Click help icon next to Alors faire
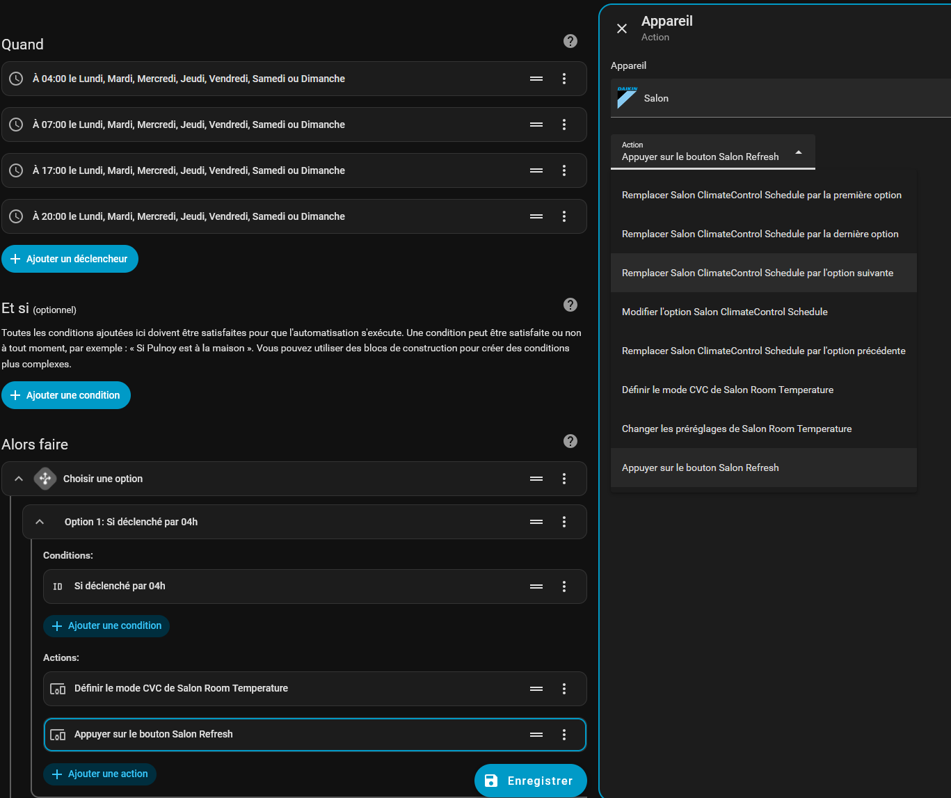The image size is (951, 798). coord(570,441)
